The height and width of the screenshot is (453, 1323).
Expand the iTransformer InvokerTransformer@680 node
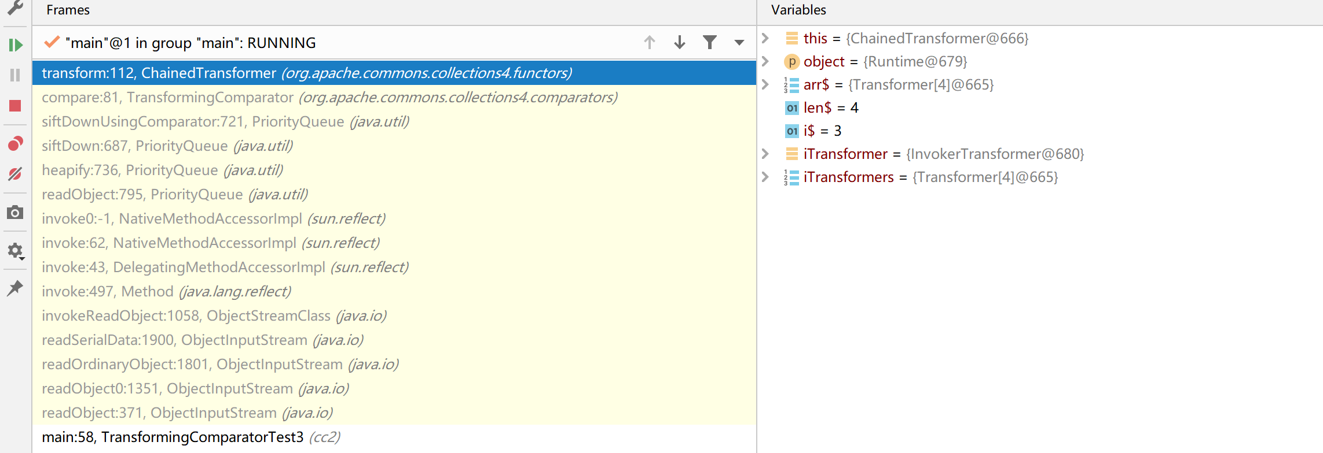765,154
